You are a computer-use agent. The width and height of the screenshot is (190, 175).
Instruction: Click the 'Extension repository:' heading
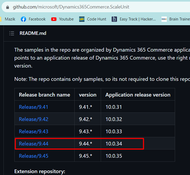point(40,171)
